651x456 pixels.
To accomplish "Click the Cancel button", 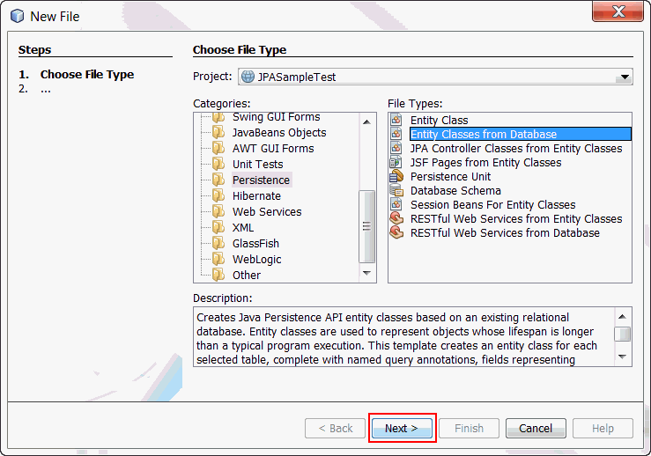I will click(536, 428).
